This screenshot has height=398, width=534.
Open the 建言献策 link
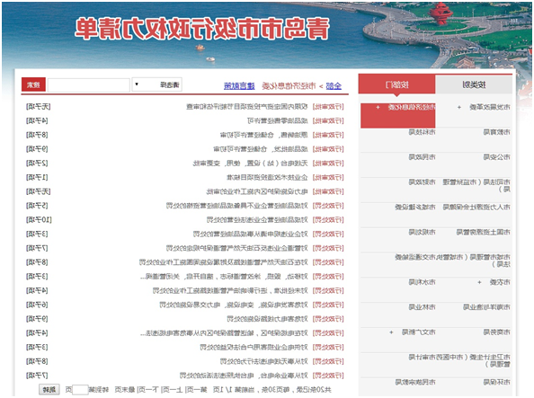pyautogui.click(x=239, y=86)
